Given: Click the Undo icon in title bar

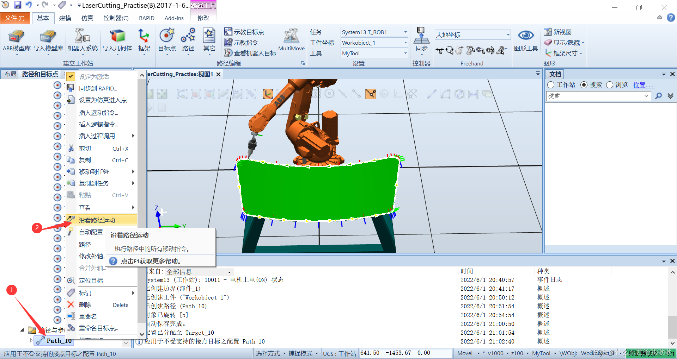Looking at the screenshot, I should [29, 5].
